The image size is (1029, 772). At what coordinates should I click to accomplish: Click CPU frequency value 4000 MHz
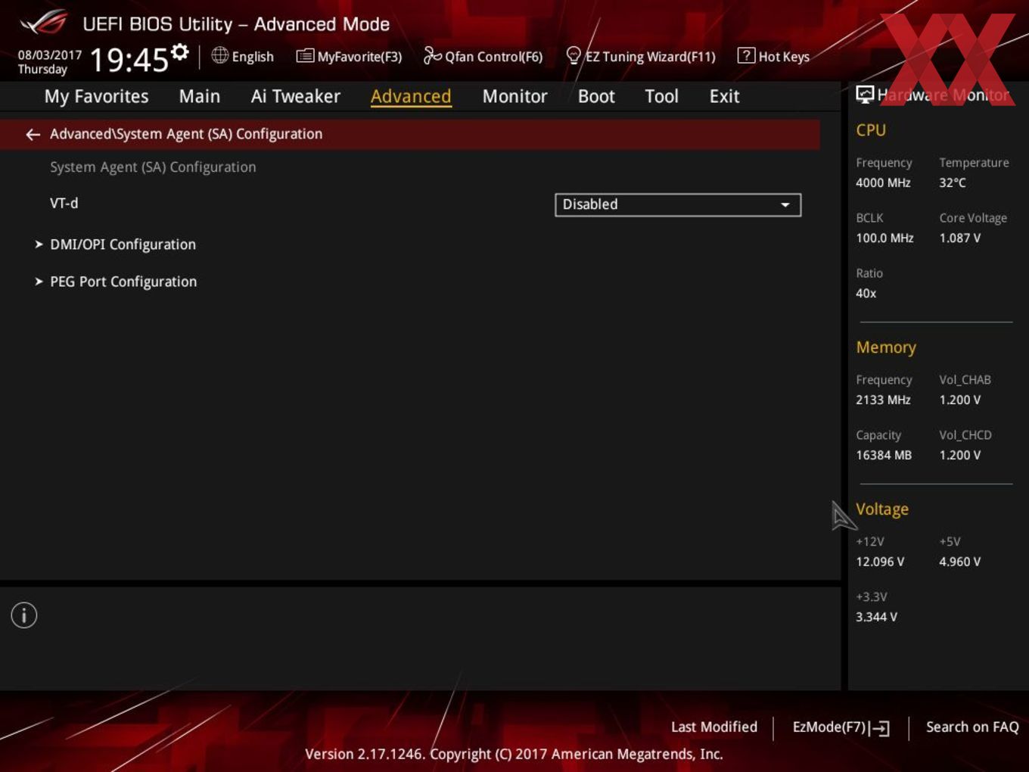point(883,182)
